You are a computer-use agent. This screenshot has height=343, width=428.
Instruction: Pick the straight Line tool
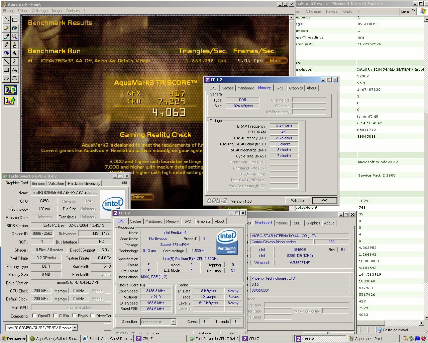[x=6, y=61]
